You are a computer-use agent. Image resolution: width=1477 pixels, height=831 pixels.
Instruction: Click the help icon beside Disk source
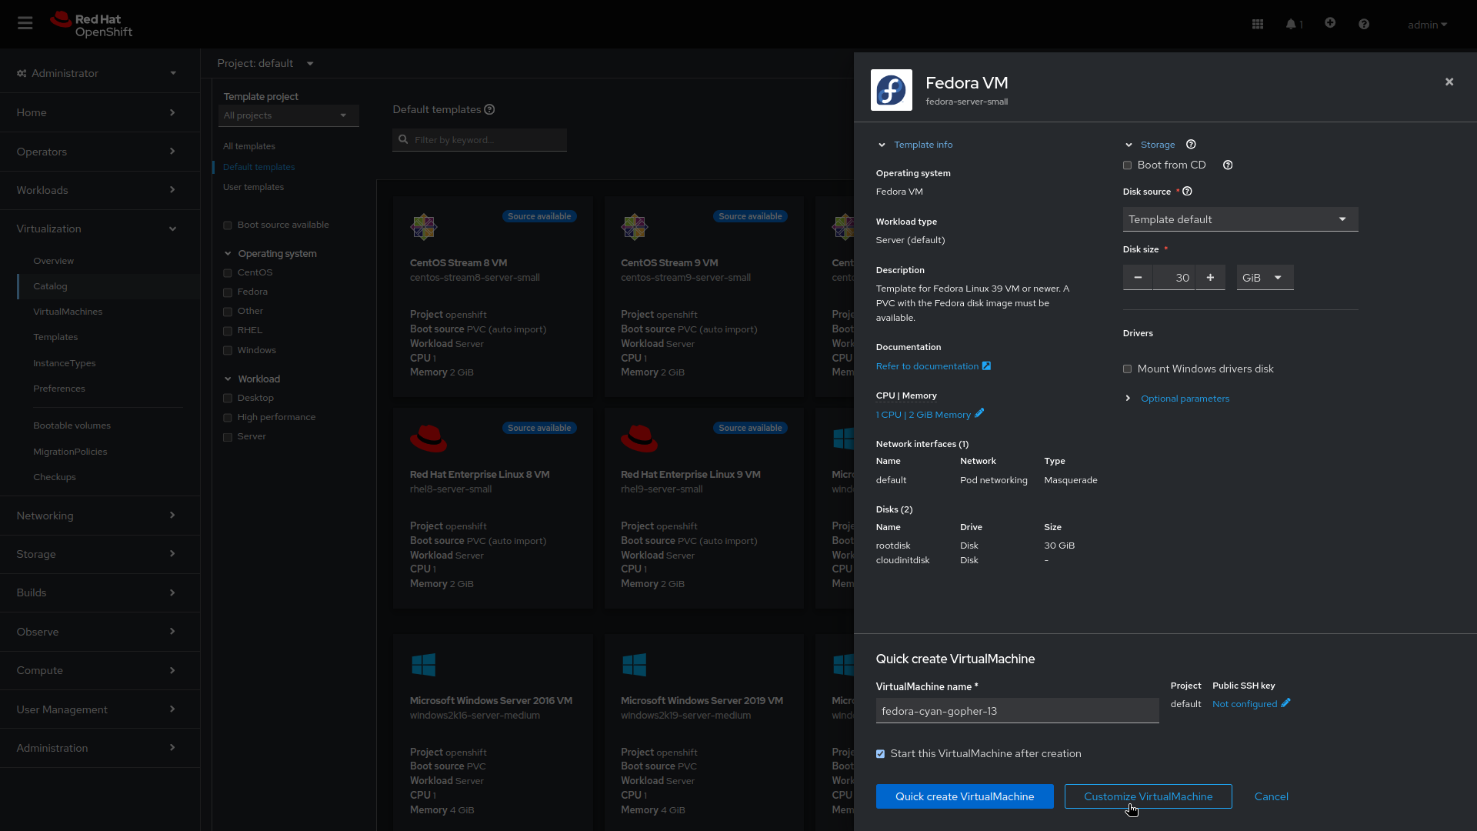click(1187, 192)
